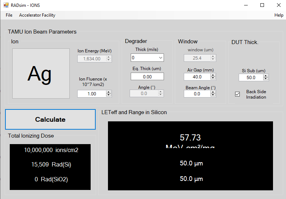Open the File menu
The width and height of the screenshot is (286, 199).
tap(9, 15)
